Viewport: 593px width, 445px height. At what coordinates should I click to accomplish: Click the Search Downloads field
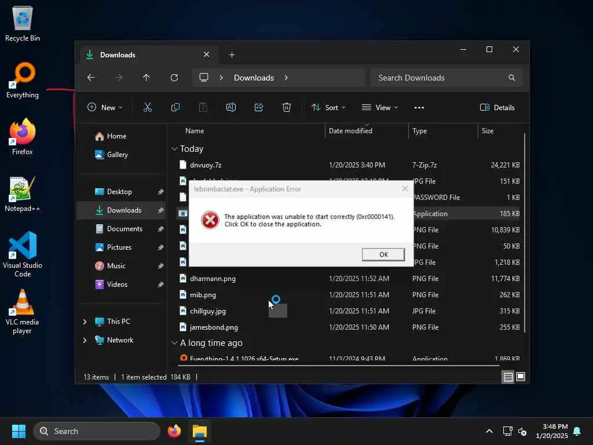coord(446,78)
